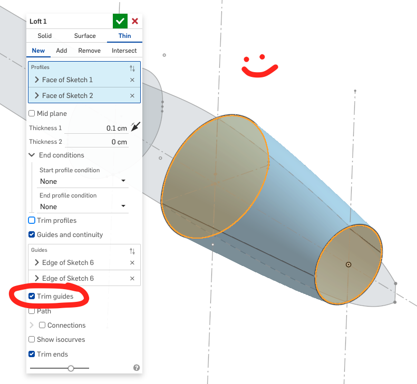Viewport: 417px width, 384px height.
Task: Click the Profiles selection list header
Action: 40,67
